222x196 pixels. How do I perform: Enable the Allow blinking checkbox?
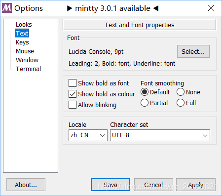(73, 105)
